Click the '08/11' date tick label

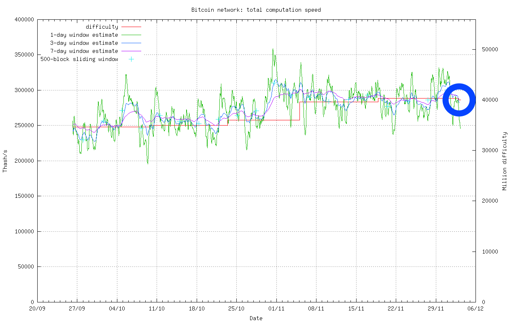[316, 309]
